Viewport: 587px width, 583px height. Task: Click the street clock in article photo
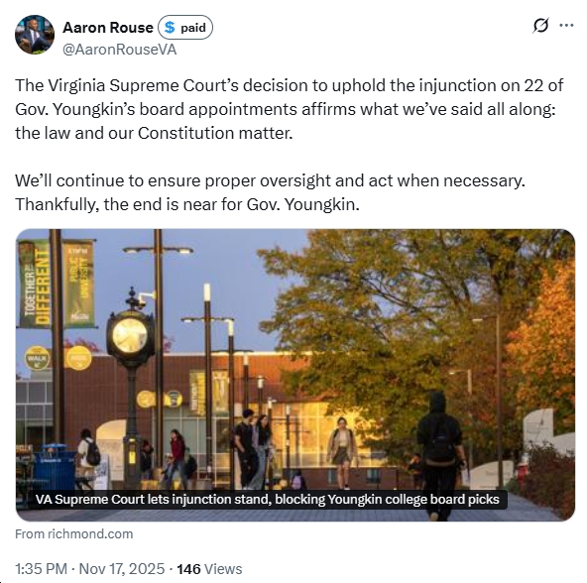point(131,386)
